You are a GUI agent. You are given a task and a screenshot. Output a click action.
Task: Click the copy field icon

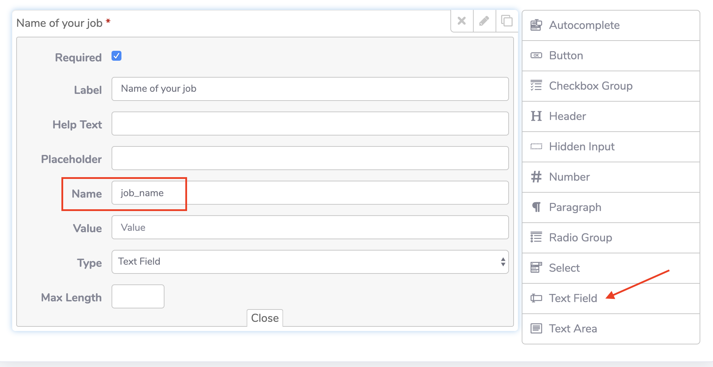(507, 21)
